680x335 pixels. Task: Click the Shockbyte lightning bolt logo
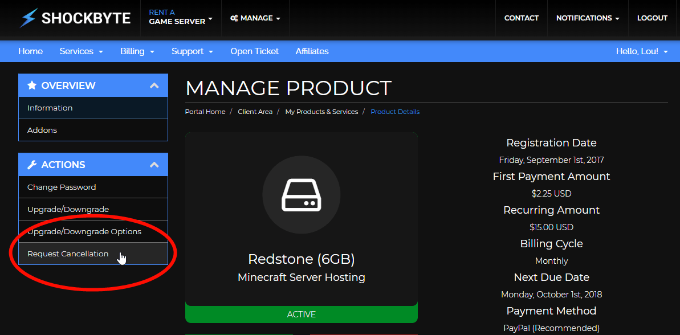click(28, 18)
